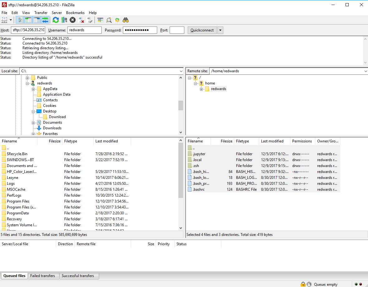
Task: Open the Quickconnect history dropdown
Action: 220,30
